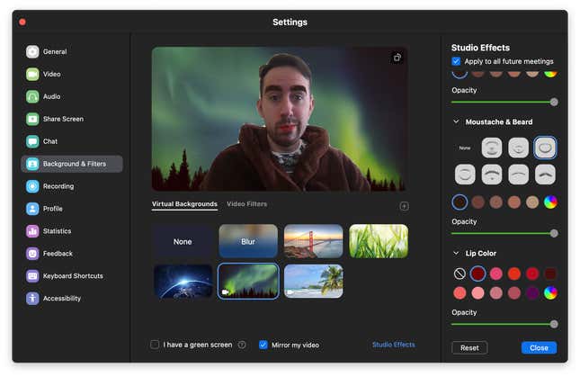Viewport: 580px width, 377px height.
Task: Open the Audio headphones icon
Action: [32, 96]
